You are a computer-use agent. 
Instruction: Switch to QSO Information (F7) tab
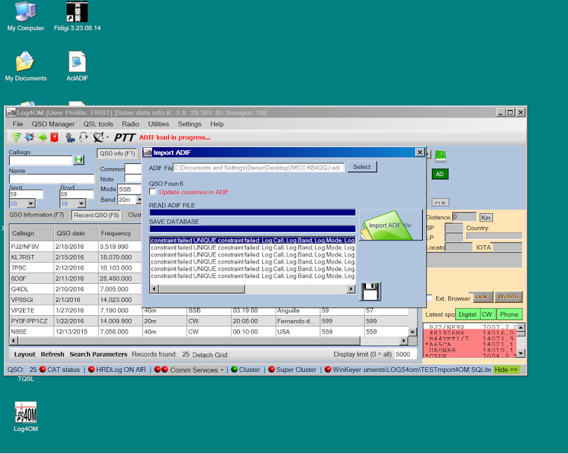(x=36, y=214)
